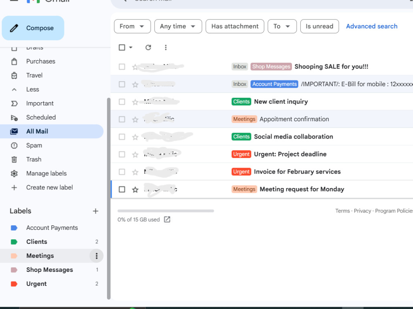Star the Appoitment confirmation email

point(135,120)
